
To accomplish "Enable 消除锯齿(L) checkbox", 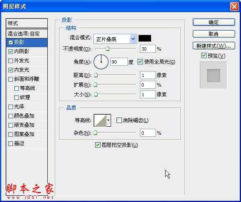I will 119,120.
